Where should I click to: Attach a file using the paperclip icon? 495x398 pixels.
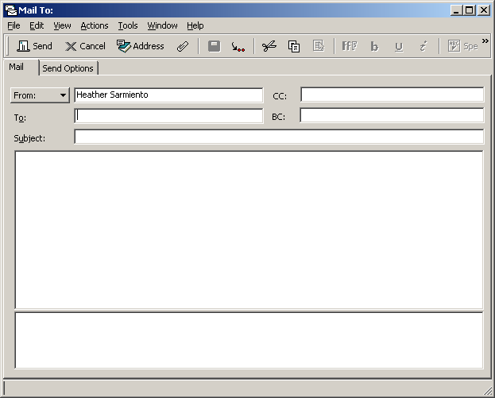click(x=183, y=46)
